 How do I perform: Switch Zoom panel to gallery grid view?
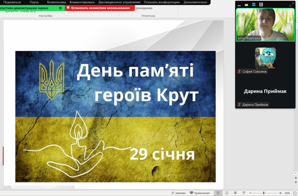click(x=261, y=5)
